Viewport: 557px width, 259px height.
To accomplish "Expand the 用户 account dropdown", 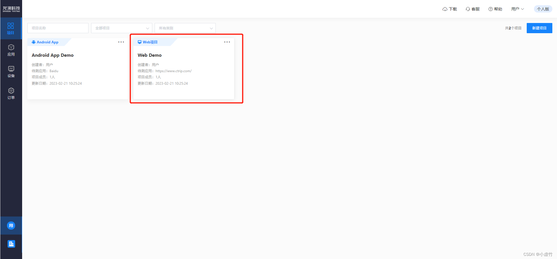I will point(517,9).
